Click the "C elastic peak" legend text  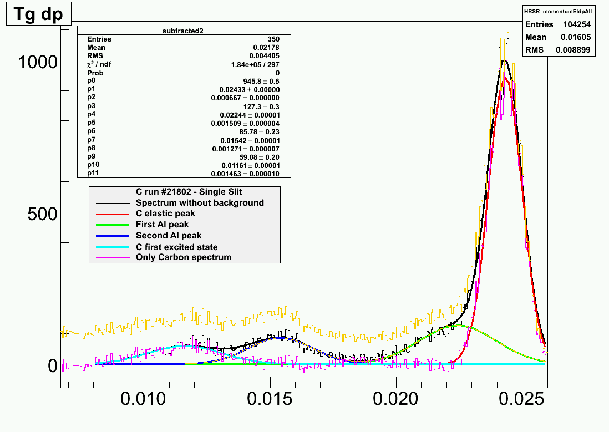click(165, 214)
